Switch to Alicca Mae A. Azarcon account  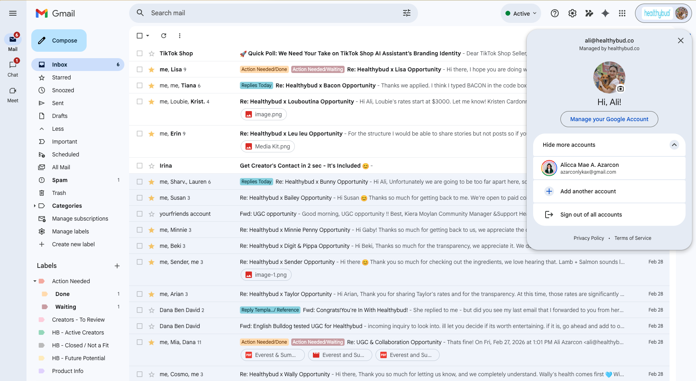click(x=609, y=168)
